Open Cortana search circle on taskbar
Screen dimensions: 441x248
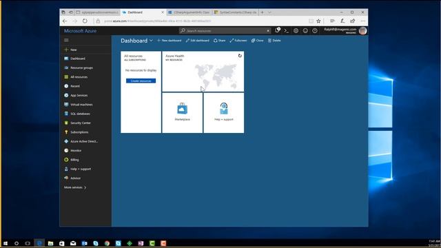coord(17,243)
